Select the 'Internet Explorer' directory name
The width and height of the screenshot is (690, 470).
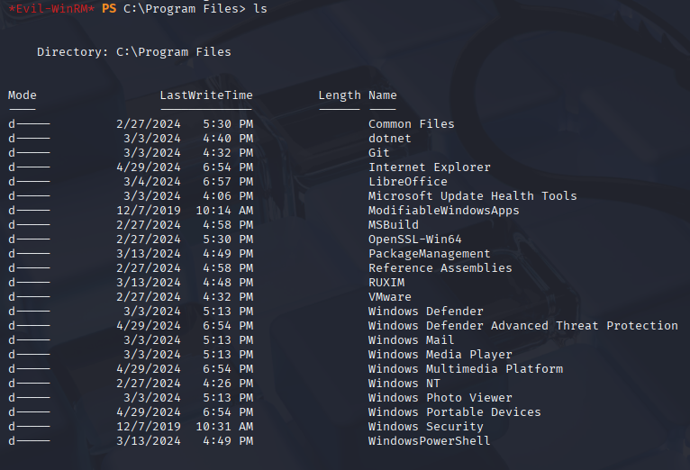[x=429, y=167]
